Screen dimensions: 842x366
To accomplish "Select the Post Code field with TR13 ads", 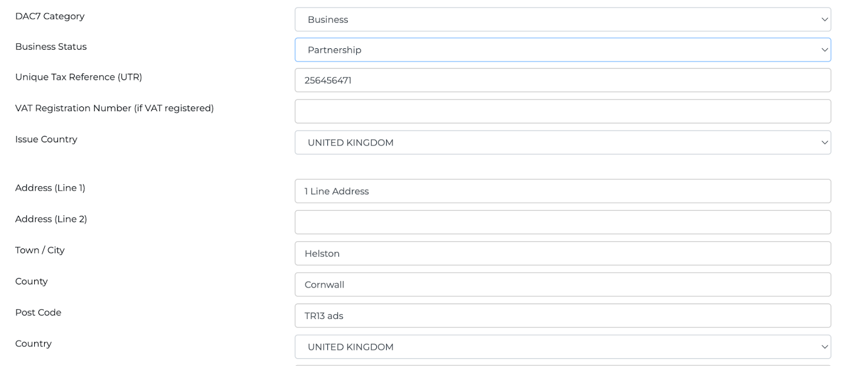I will 563,316.
